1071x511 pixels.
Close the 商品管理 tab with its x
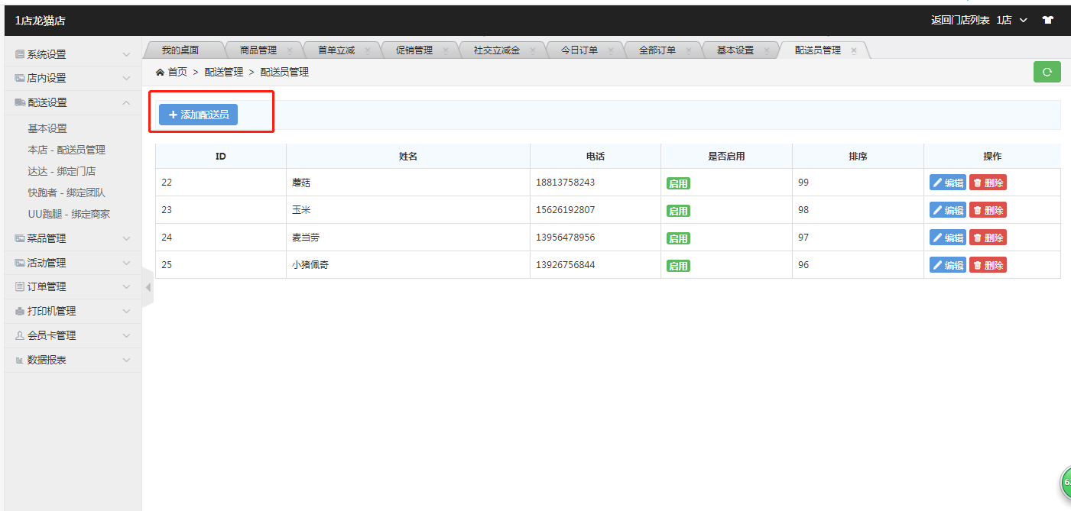tap(289, 50)
